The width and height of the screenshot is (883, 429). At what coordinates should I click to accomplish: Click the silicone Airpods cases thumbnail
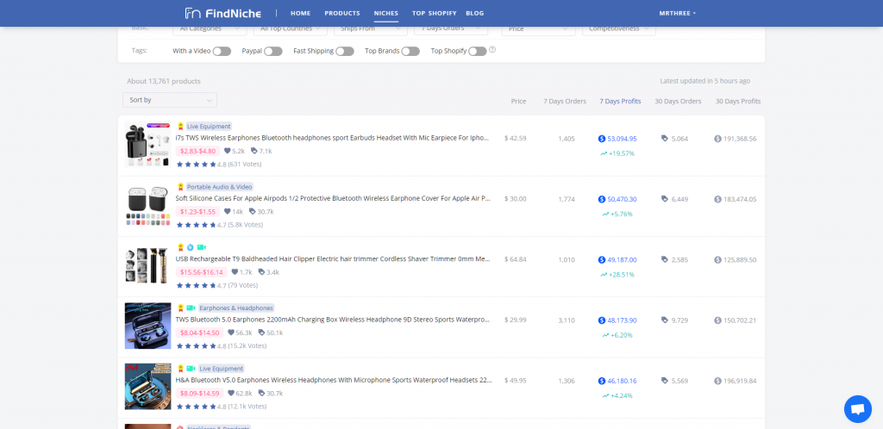(x=147, y=205)
